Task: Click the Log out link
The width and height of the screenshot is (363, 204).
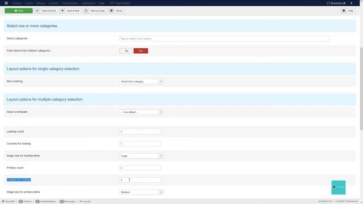Action: point(85,202)
